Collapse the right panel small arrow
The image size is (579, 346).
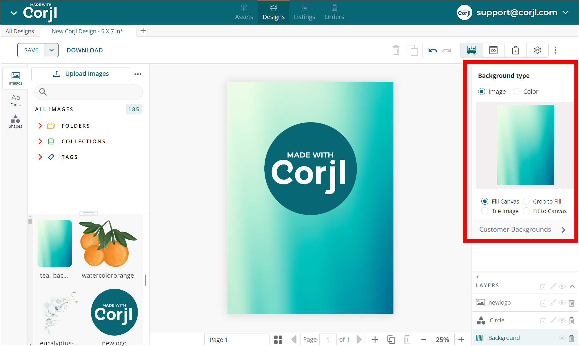tap(477, 277)
